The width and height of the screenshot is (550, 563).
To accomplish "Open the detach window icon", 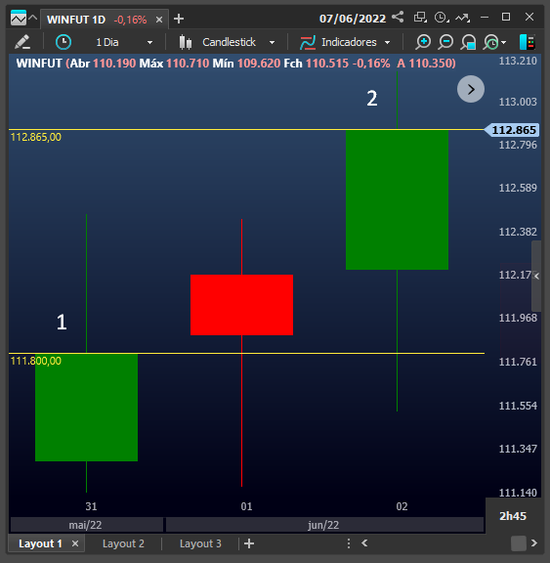I will pos(420,17).
